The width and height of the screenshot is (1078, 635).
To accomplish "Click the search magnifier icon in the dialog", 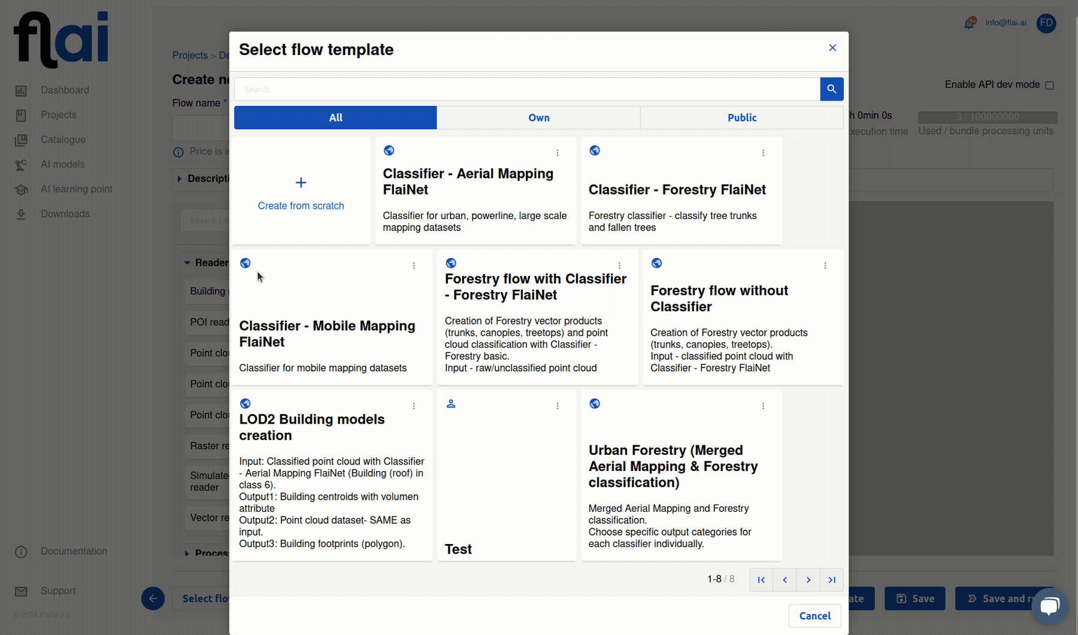I will tap(831, 89).
